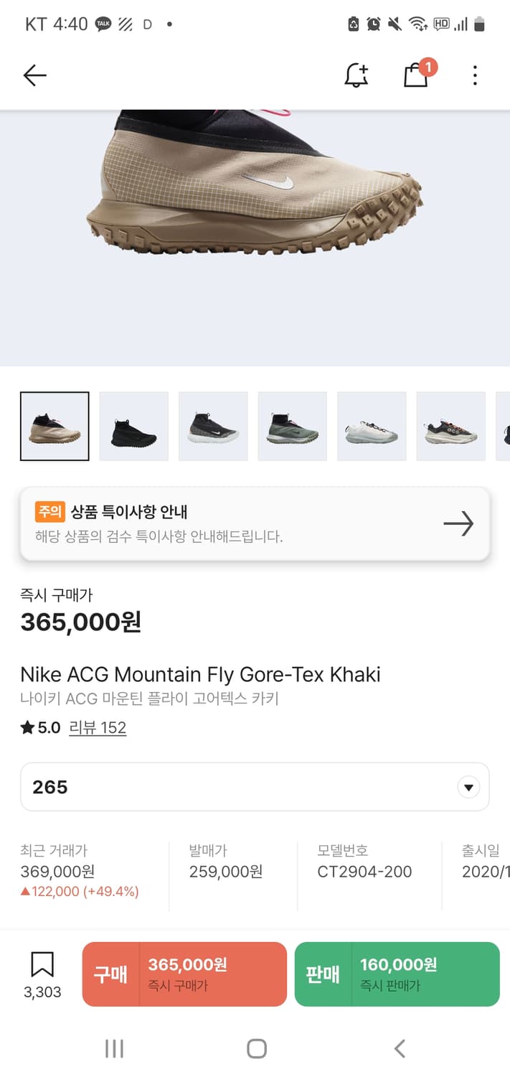
Task: Select the first khaki shoe thumbnail
Action: click(55, 426)
